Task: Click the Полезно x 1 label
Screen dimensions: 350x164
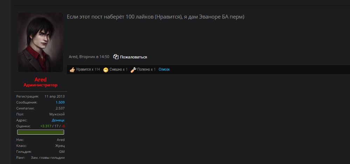Action: pyautogui.click(x=146, y=70)
